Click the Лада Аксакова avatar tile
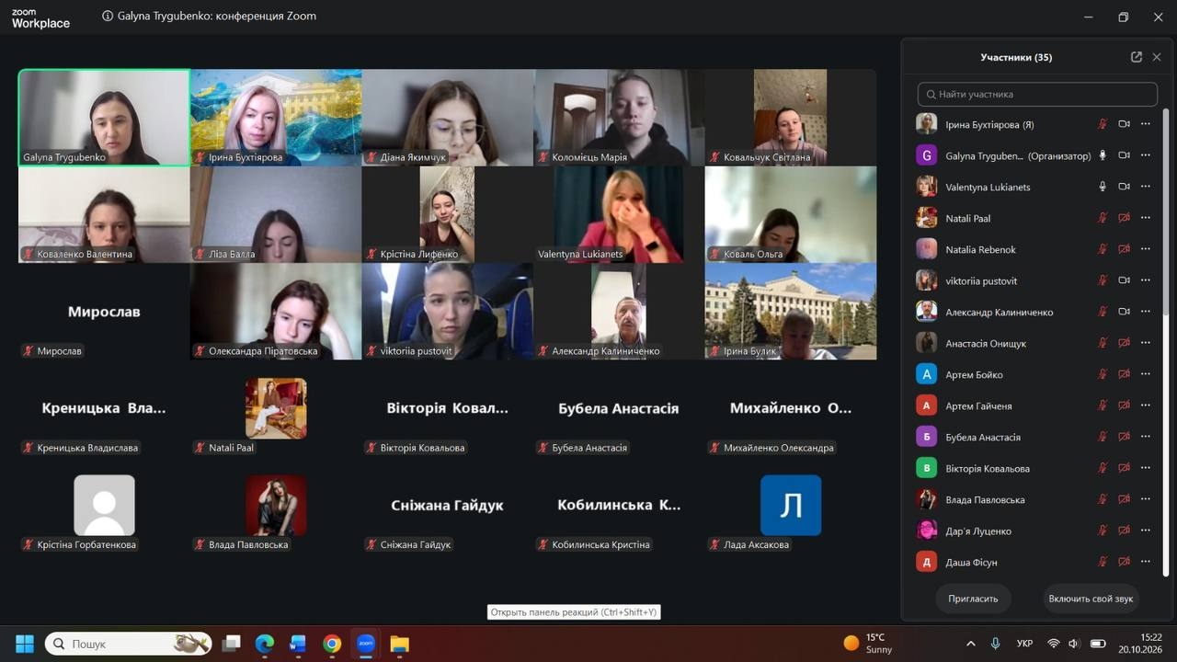1177x662 pixels. click(791, 505)
